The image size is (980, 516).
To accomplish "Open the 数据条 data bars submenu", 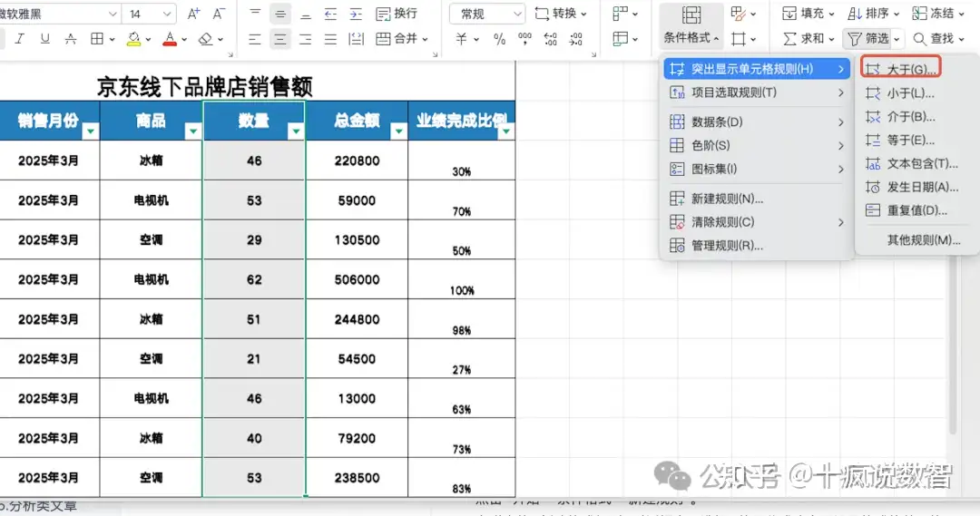I will (757, 122).
